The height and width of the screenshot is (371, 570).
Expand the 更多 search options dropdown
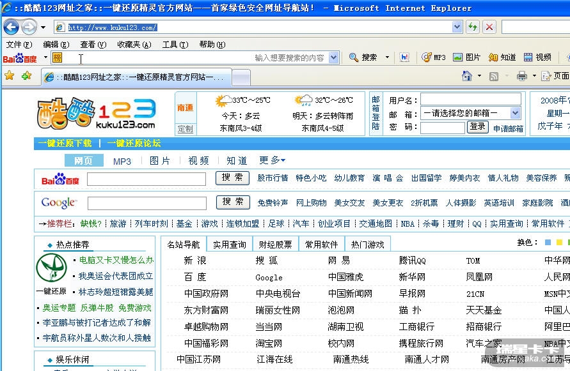tap(273, 160)
